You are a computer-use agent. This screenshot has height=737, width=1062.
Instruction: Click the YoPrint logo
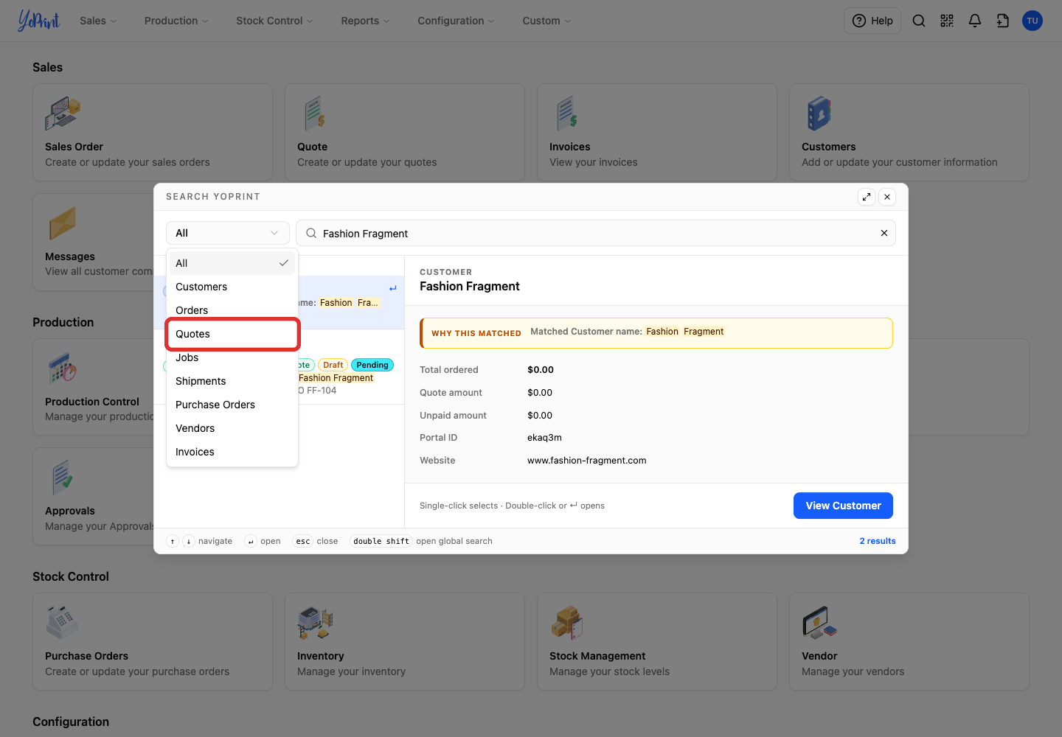point(39,20)
